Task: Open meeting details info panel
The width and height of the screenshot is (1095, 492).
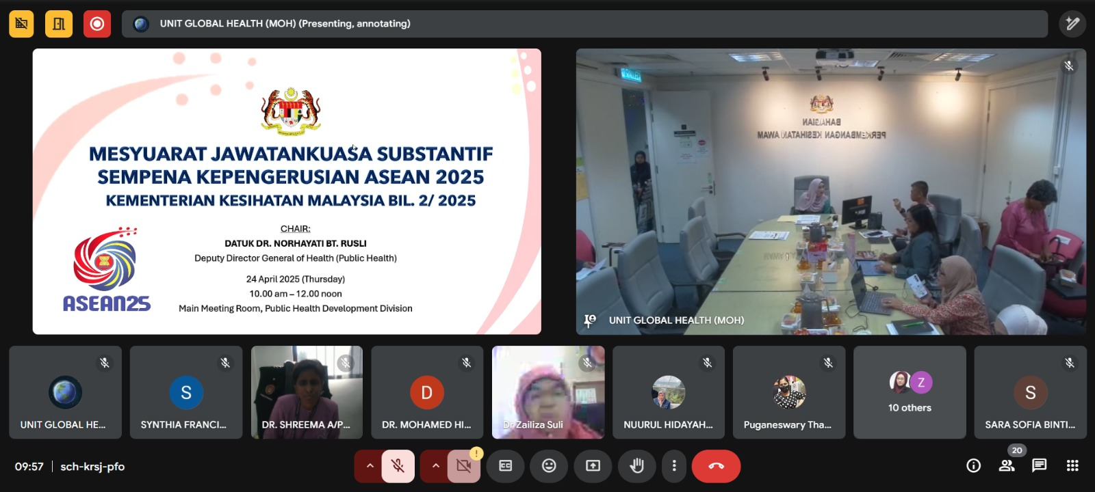Action: click(x=973, y=466)
